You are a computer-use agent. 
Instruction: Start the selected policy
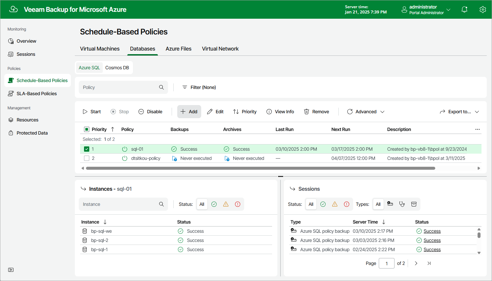(x=92, y=112)
